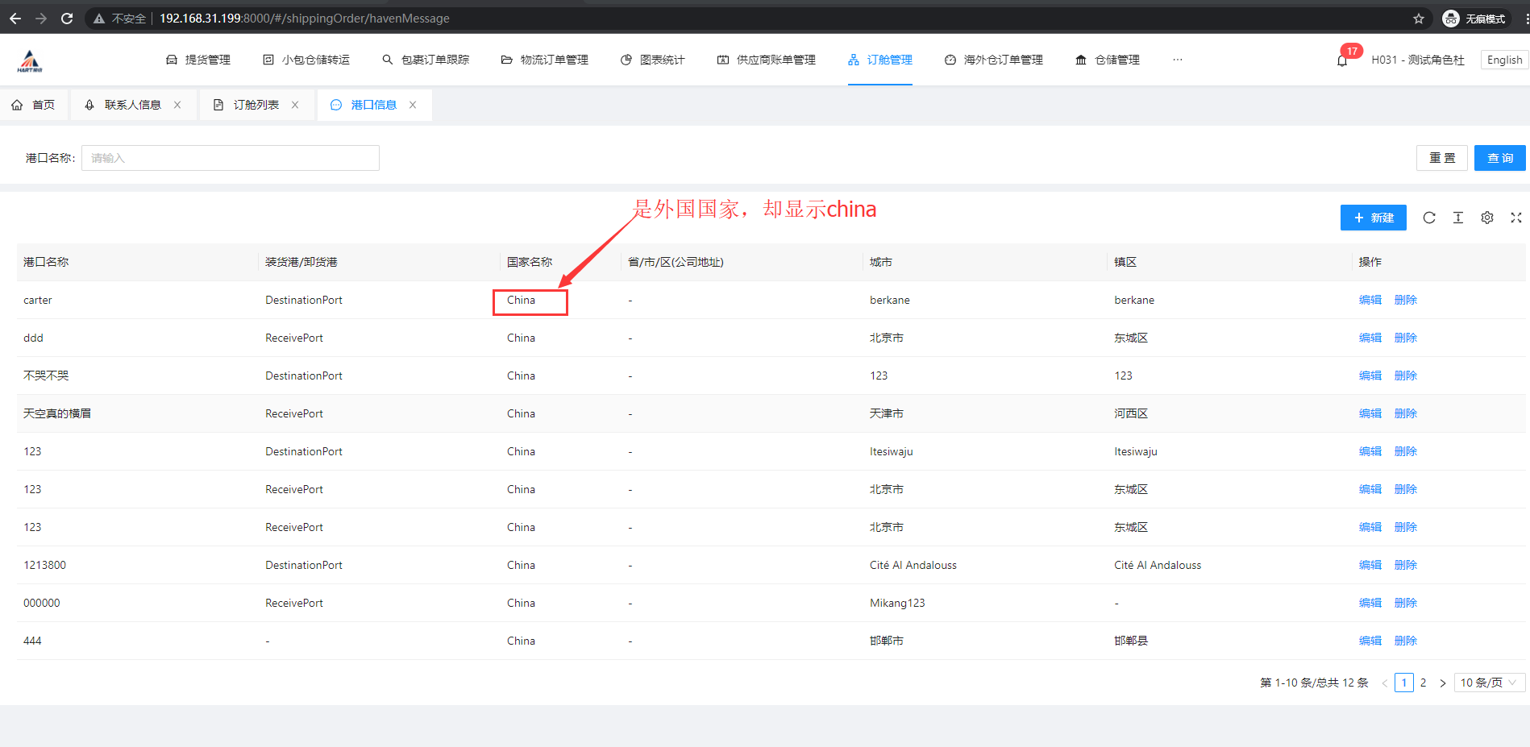Viewport: 1530px width, 747px height.
Task: Edit the carter port row
Action: point(1369,299)
